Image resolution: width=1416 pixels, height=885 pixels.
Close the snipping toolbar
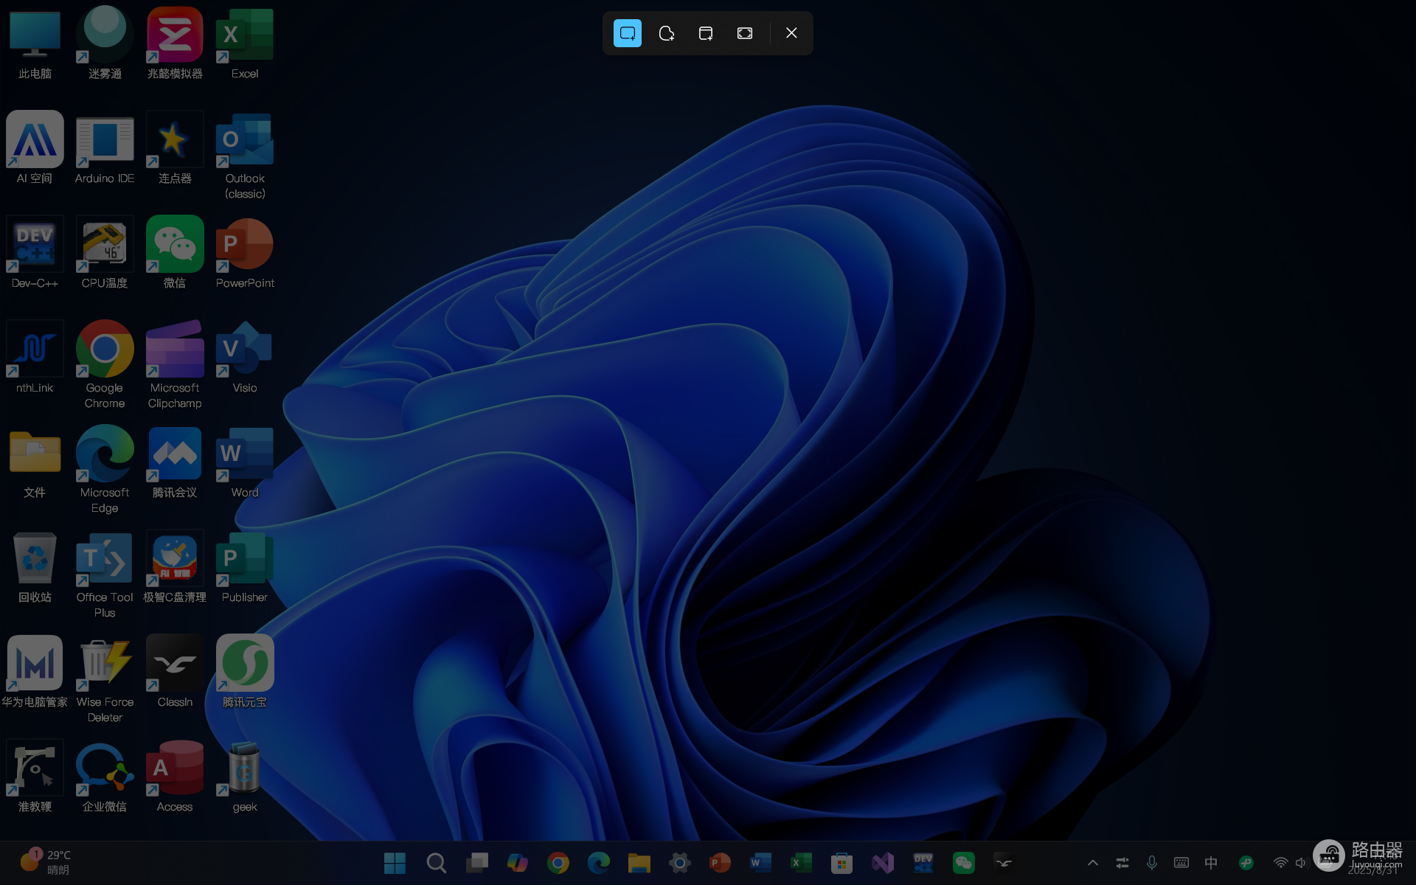tap(791, 33)
